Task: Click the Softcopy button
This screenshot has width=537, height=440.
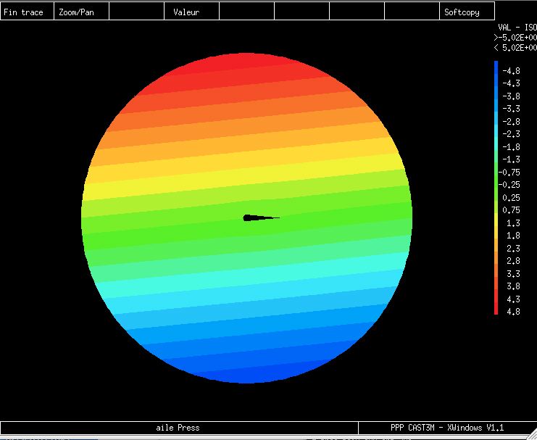Action: (x=467, y=12)
